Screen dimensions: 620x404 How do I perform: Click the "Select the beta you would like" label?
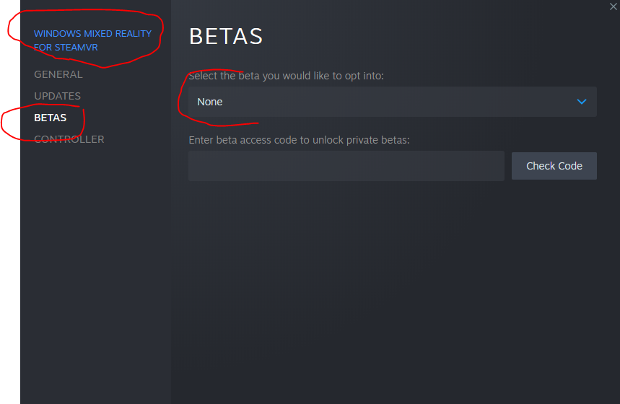[287, 76]
